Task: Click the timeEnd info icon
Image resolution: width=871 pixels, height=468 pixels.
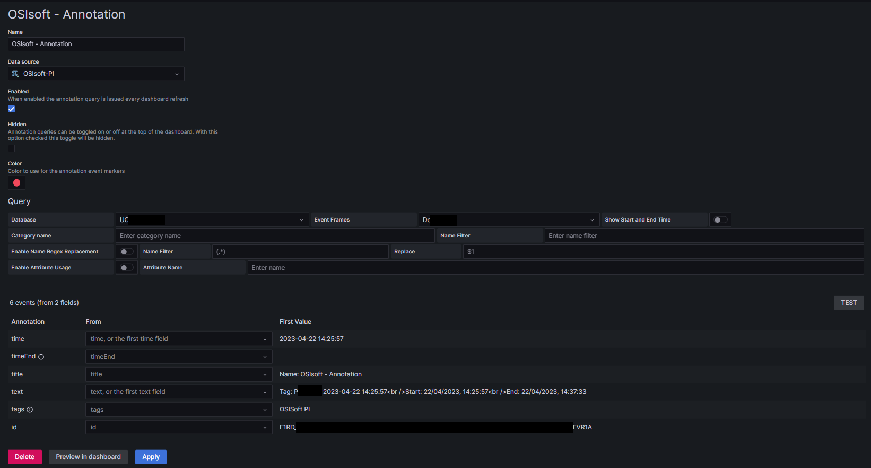Action: (41, 357)
